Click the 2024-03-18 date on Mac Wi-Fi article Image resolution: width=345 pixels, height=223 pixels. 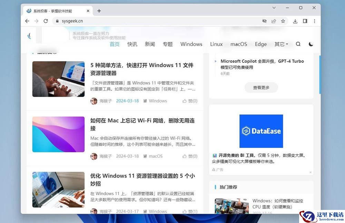point(127,156)
